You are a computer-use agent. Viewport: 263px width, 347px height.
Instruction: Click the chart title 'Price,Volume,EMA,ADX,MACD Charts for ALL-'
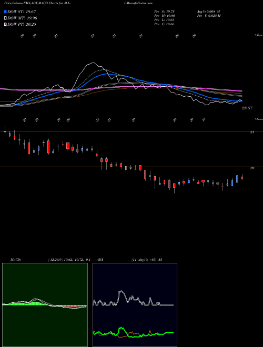tap(37, 3)
